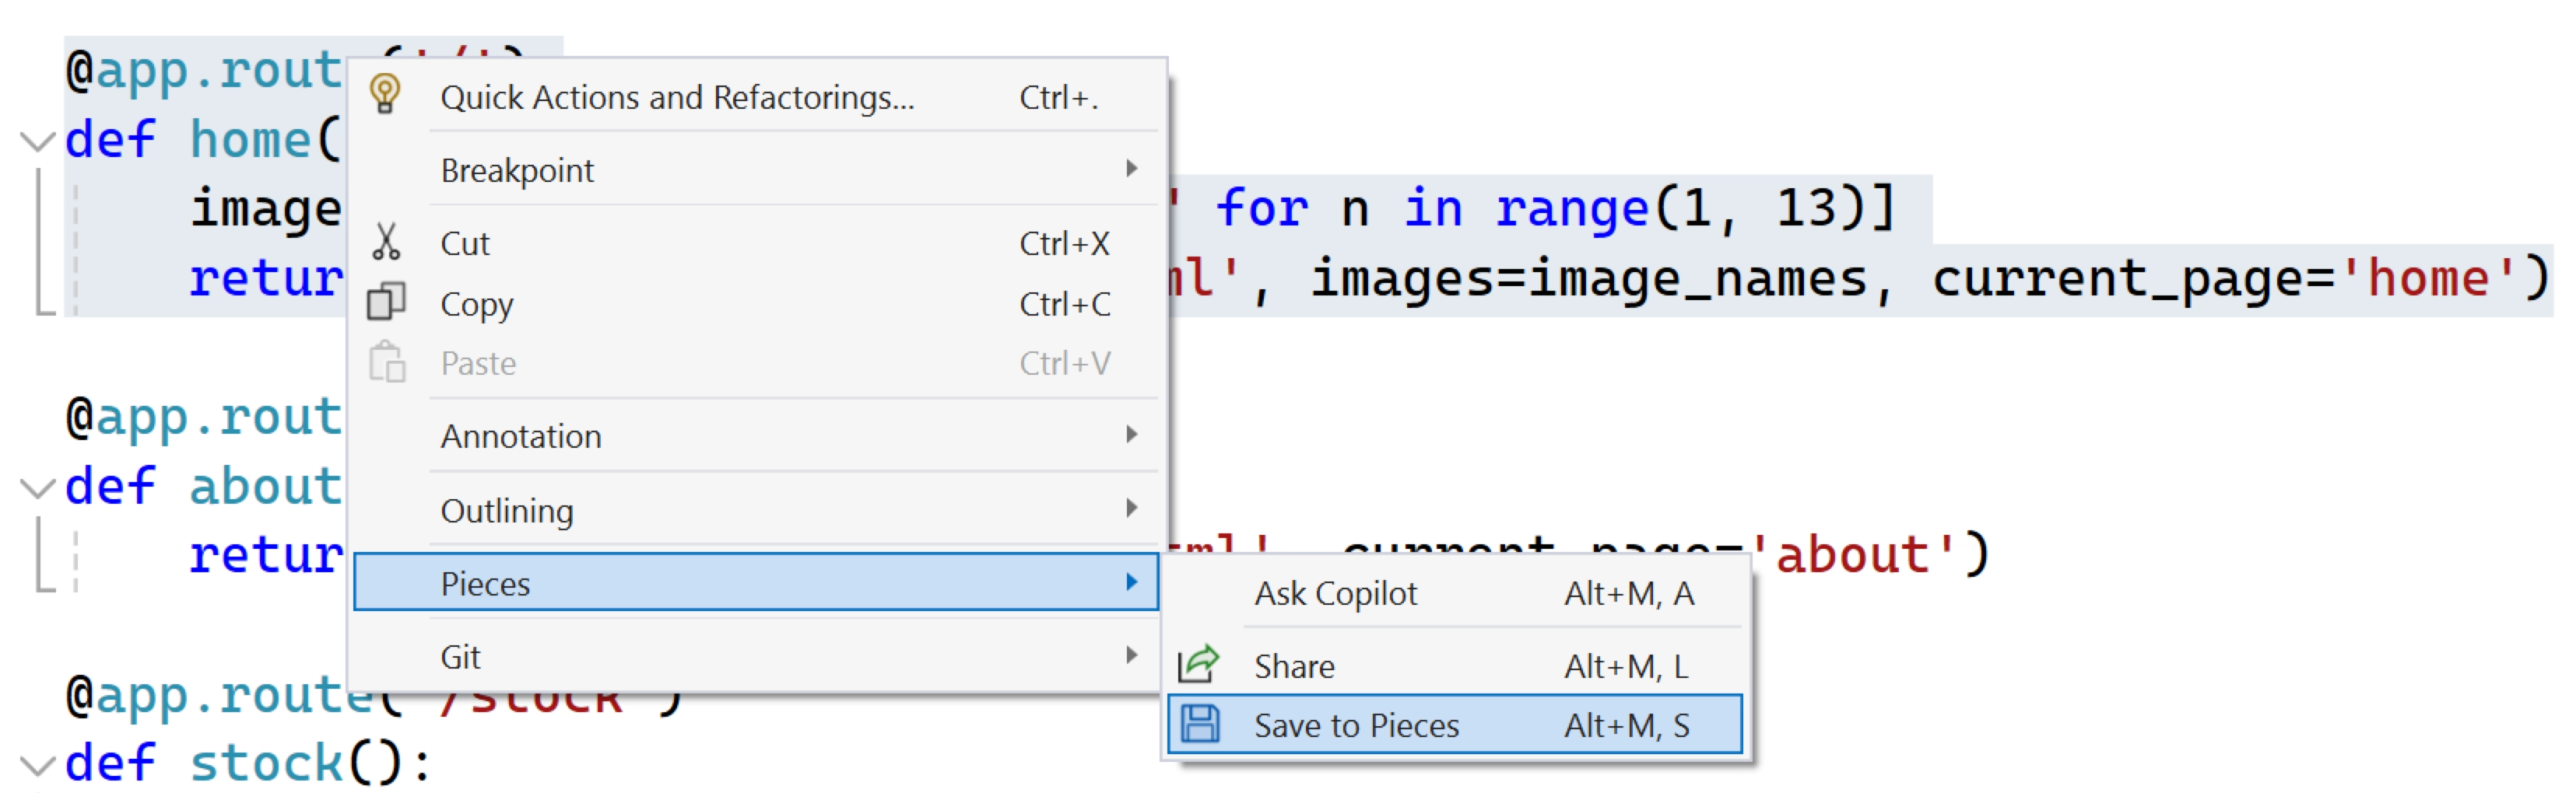The width and height of the screenshot is (2576, 793).
Task: Collapse the about() function body
Action: [x=37, y=487]
